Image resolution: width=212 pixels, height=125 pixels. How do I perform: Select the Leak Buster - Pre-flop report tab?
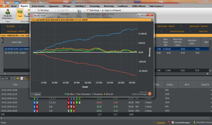16,31
